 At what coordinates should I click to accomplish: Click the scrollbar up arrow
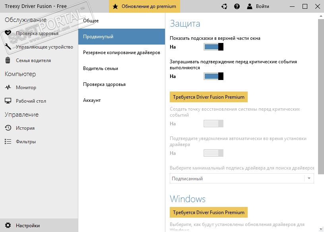(x=321, y=16)
